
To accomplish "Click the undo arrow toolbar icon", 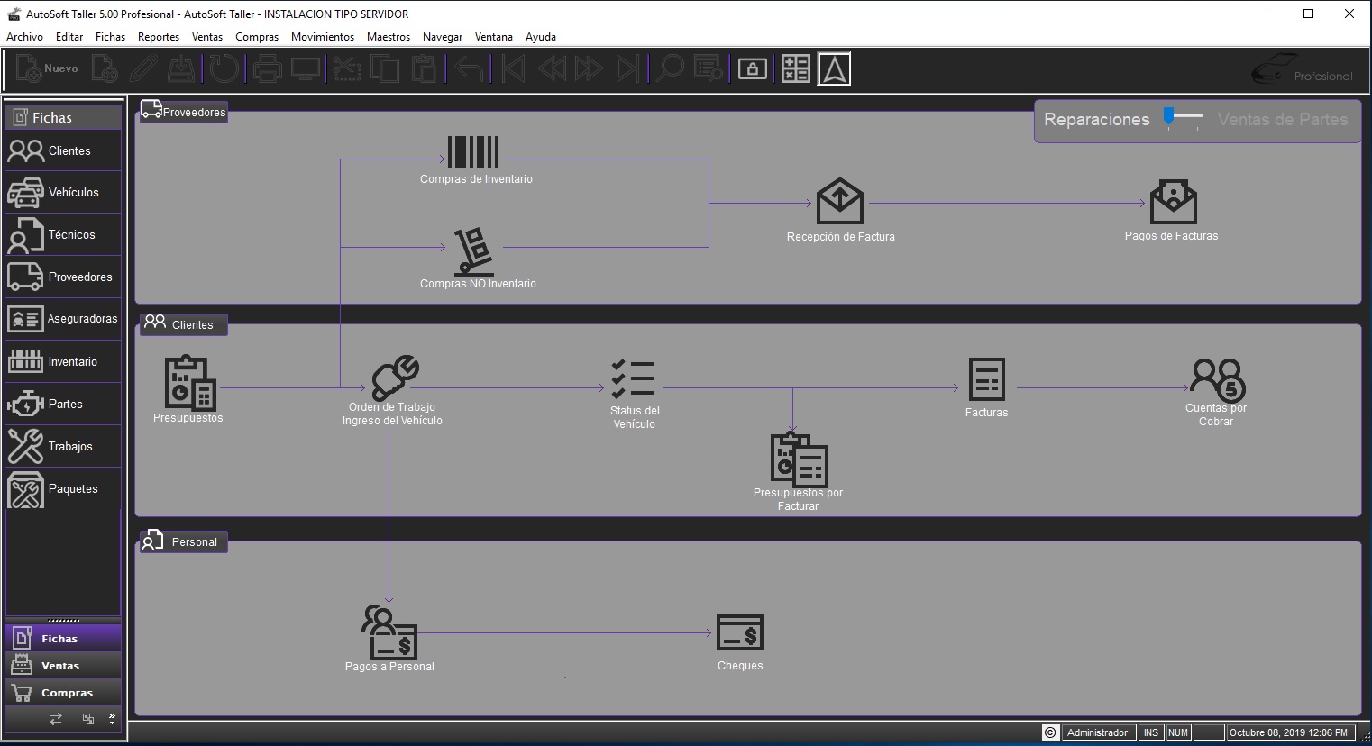I will (x=469, y=68).
